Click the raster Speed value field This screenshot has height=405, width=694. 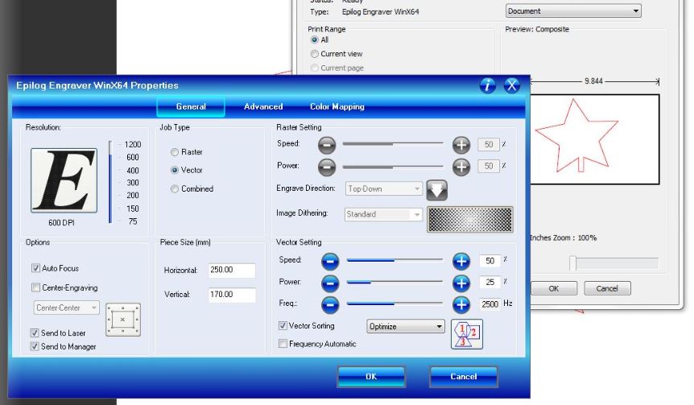(x=489, y=144)
